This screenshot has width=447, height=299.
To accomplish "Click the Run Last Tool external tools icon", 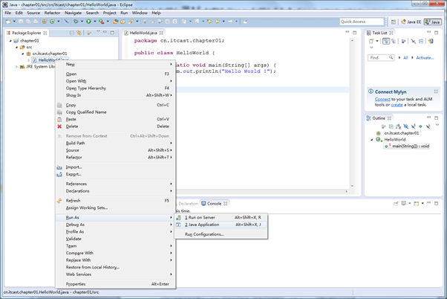I will click(102, 22).
